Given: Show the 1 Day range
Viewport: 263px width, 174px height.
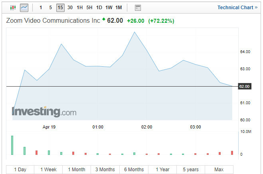Looking at the screenshot, I should coord(20,170).
